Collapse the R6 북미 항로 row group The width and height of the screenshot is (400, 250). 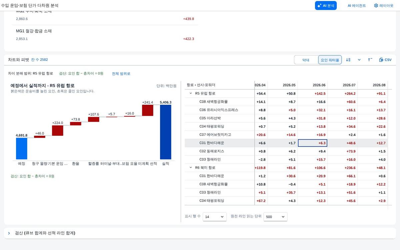pos(191,168)
